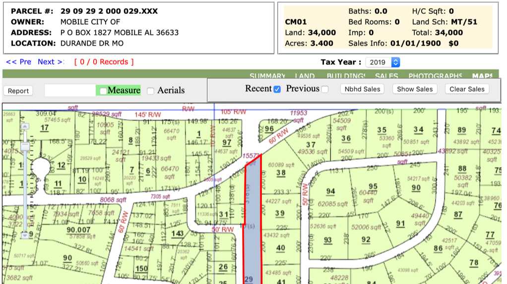Viewport: 507px width, 284px height.
Task: Pick parcel 36 on the map
Action: [x=346, y=139]
